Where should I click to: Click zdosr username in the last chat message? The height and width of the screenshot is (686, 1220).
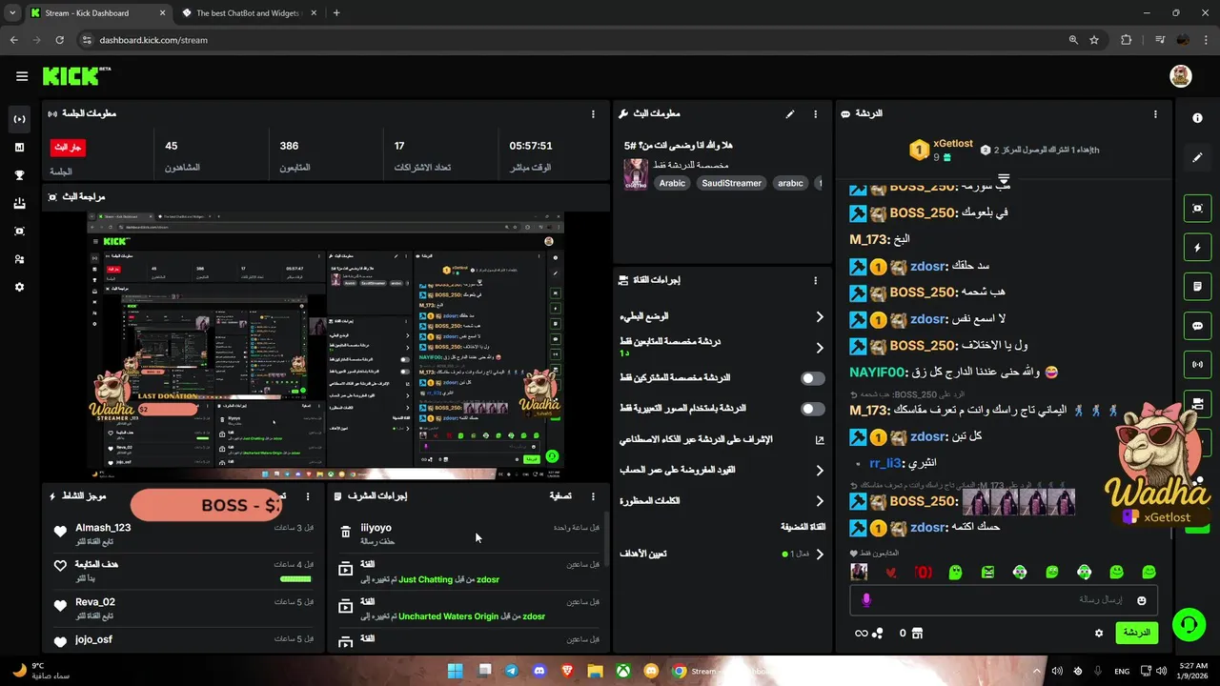926,527
